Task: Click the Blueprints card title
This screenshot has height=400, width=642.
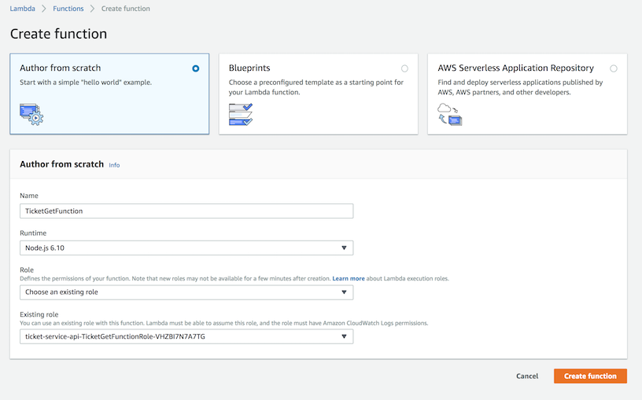Action: click(x=249, y=68)
